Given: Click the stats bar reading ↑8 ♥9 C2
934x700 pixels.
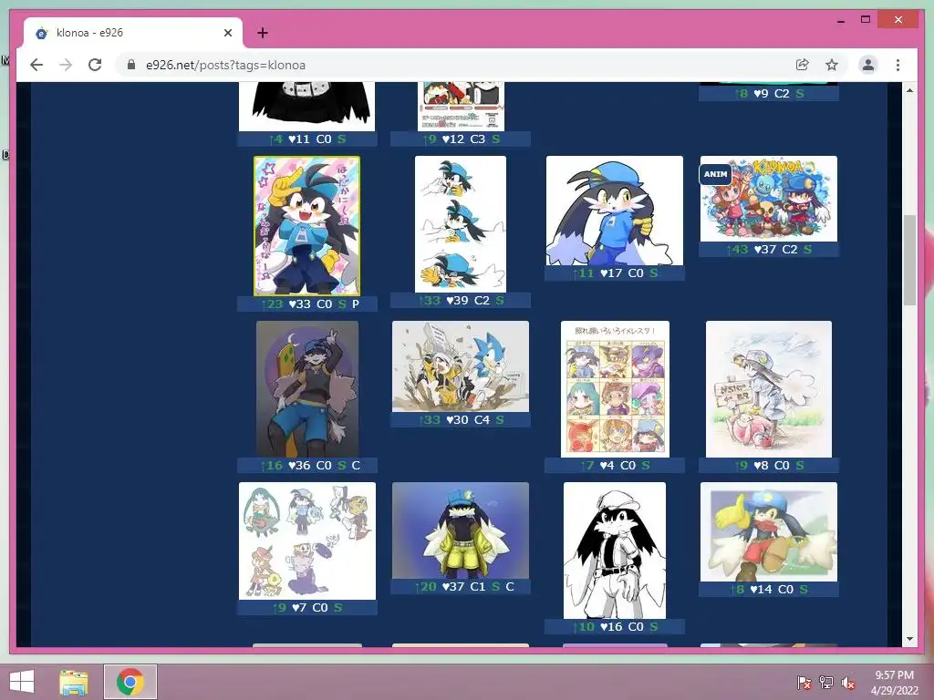Looking at the screenshot, I should [768, 94].
